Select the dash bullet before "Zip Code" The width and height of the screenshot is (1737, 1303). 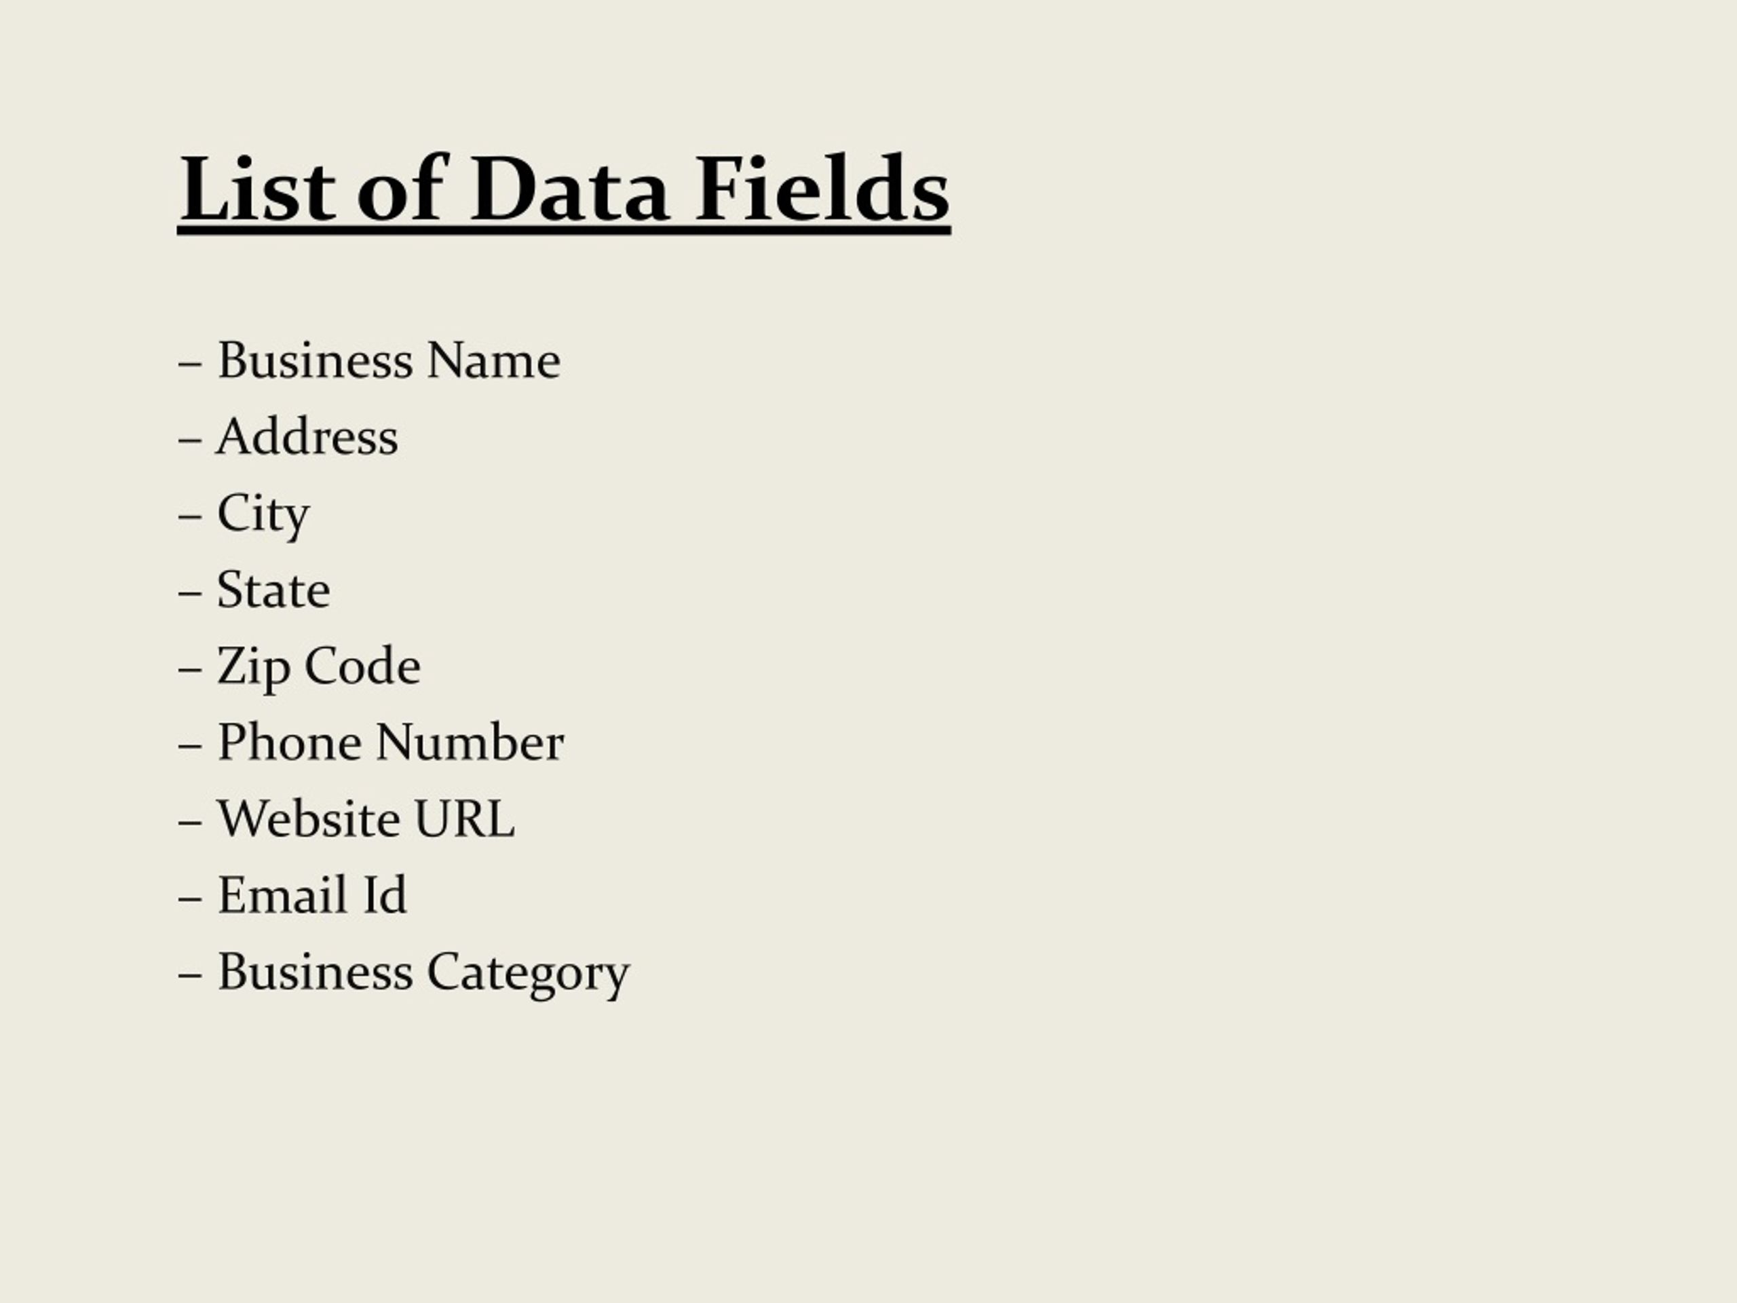[x=190, y=668]
